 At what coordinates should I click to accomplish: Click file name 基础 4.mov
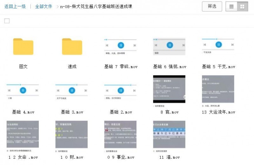pyautogui.click(x=23, y=112)
